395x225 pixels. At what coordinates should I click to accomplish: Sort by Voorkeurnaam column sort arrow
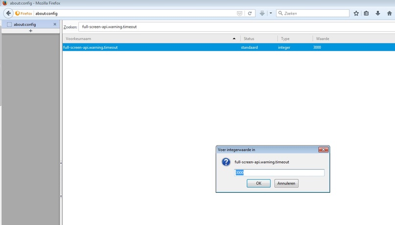coord(234,39)
